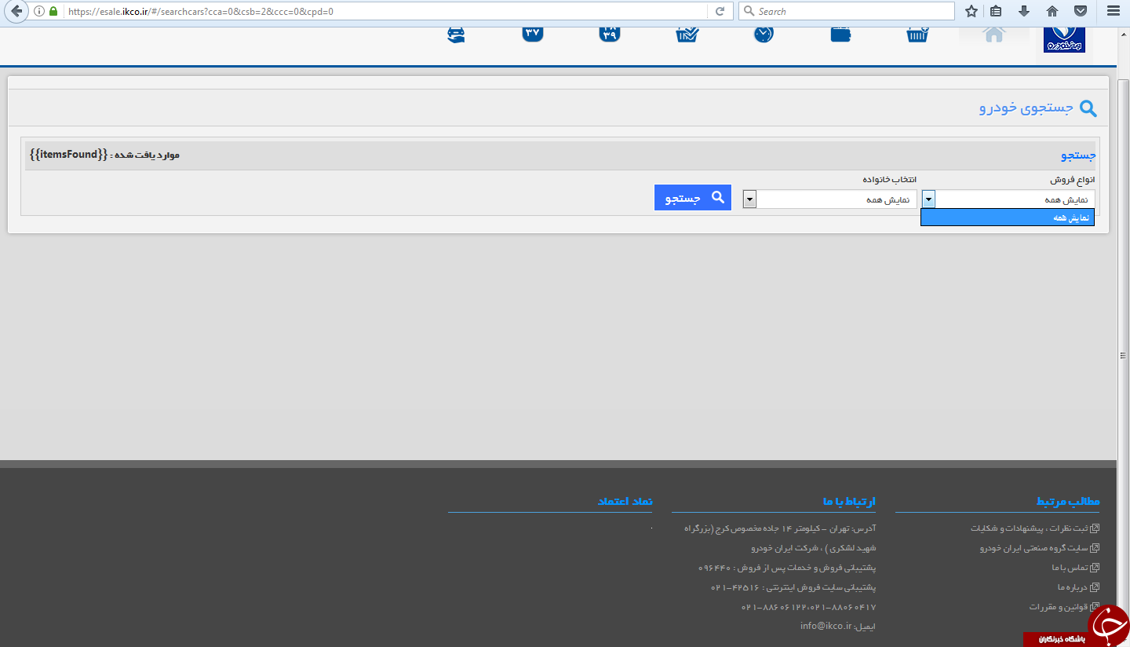The width and height of the screenshot is (1130, 647).
Task: Click the blue جستجو search button
Action: click(693, 198)
